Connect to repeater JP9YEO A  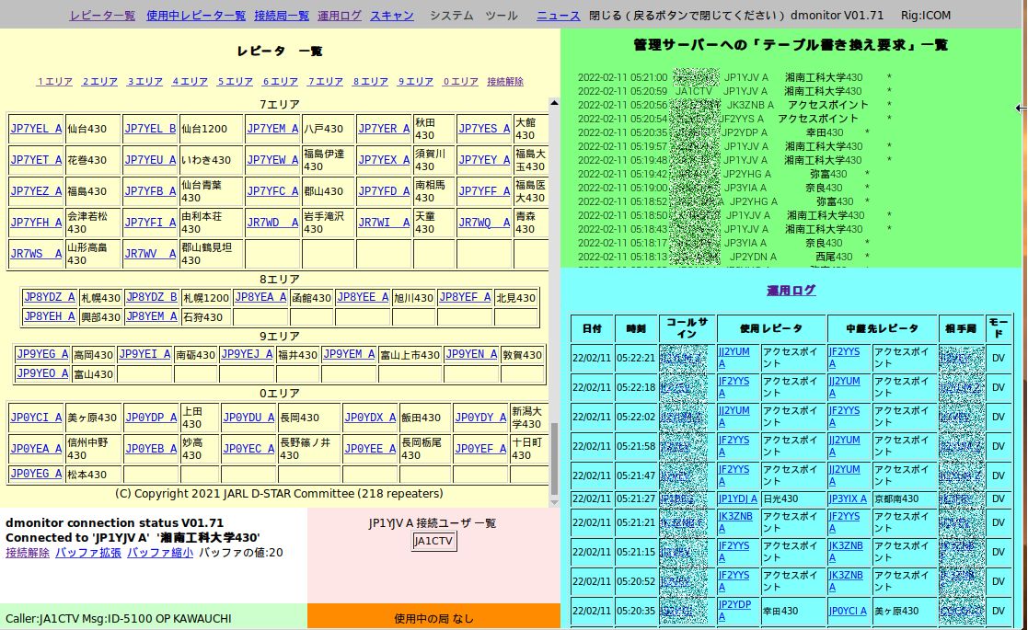tap(42, 372)
